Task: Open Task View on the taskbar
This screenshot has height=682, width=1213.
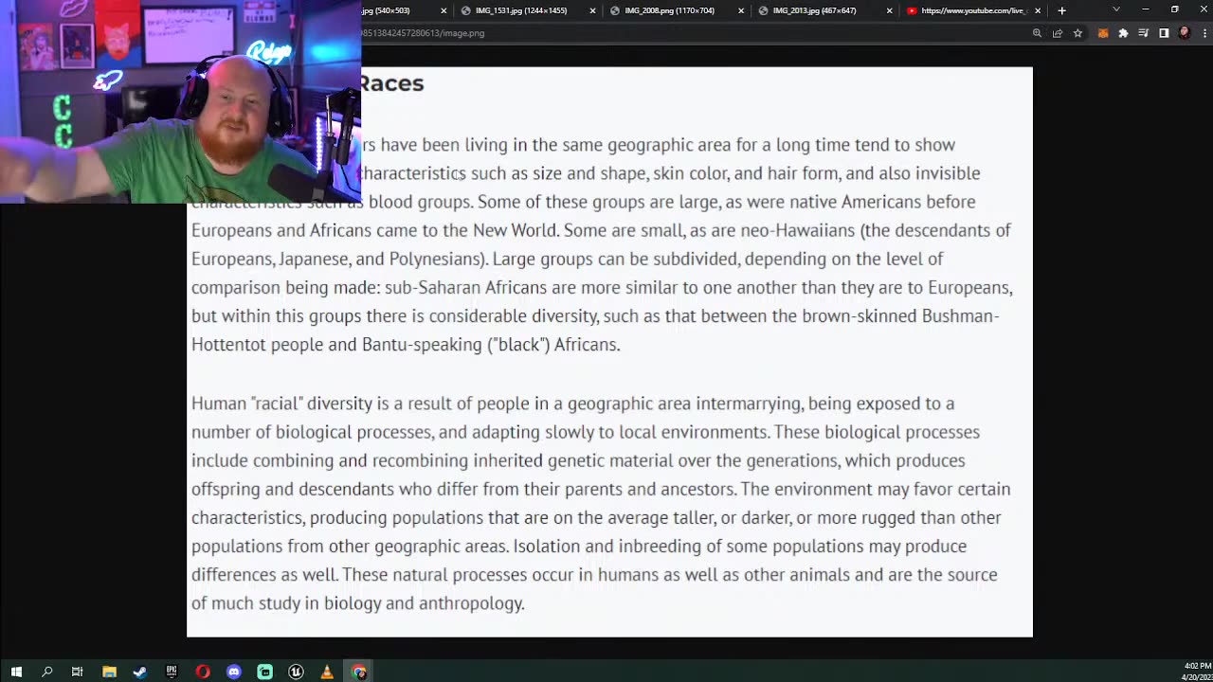Action: click(x=78, y=672)
